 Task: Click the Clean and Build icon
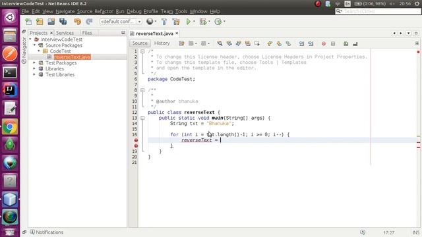point(176,22)
